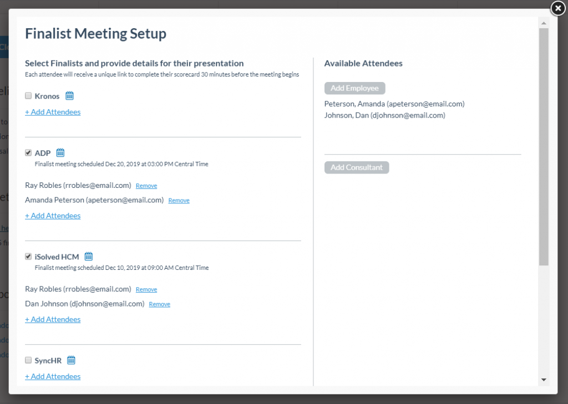Uncheck the ADP finalist checkbox

(28, 153)
